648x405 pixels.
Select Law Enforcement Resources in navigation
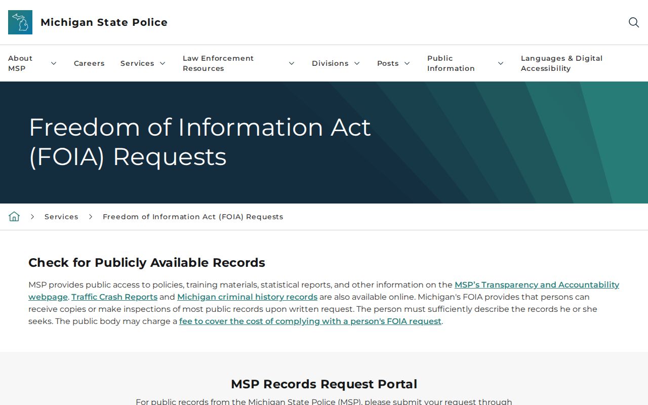(218, 63)
